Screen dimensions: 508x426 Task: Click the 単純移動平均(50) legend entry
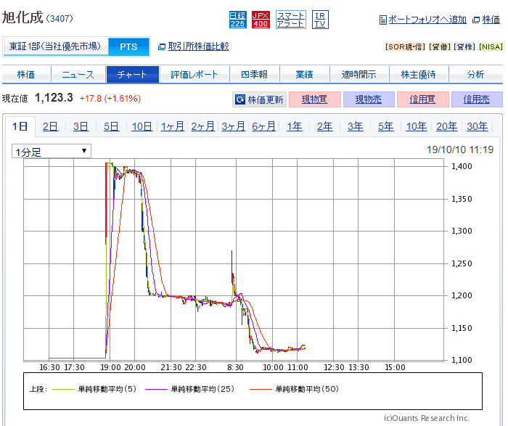pyautogui.click(x=294, y=389)
